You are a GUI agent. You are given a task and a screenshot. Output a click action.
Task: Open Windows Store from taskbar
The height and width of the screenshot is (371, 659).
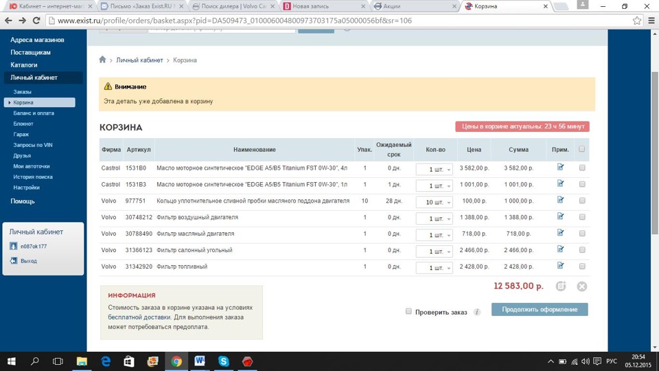coord(129,361)
